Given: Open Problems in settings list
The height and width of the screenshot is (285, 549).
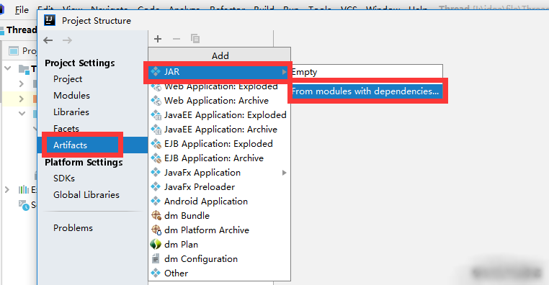Looking at the screenshot, I should point(73,228).
